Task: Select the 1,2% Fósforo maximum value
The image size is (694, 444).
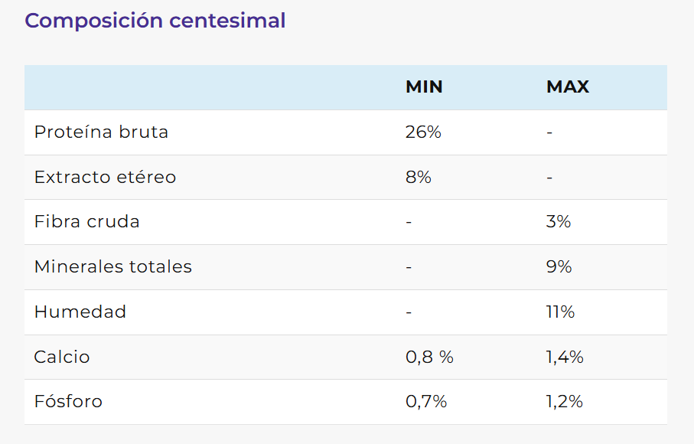Action: point(565,402)
